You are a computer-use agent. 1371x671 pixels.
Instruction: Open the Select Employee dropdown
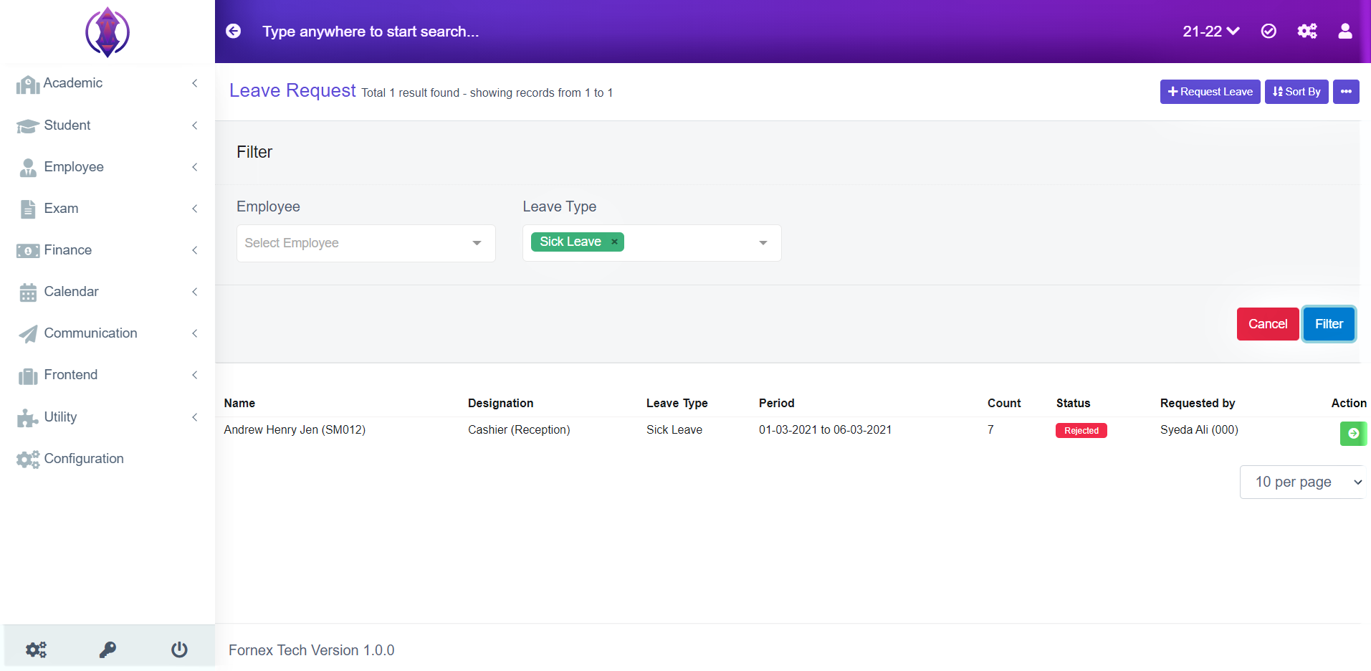point(366,243)
